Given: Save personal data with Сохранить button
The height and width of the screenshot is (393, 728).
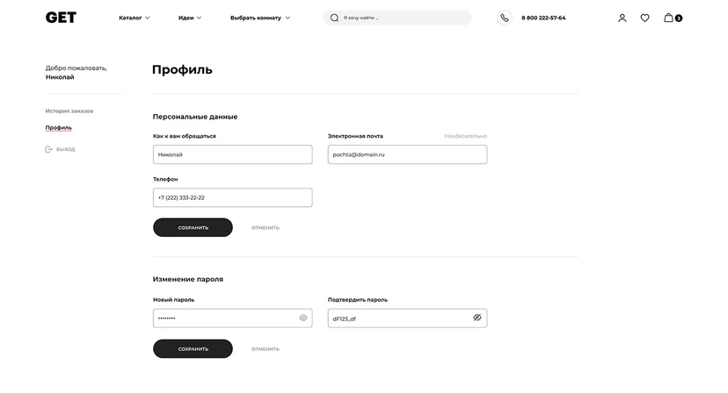Looking at the screenshot, I should (x=193, y=227).
